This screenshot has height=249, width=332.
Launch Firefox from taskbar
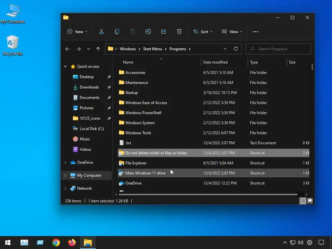(x=72, y=243)
